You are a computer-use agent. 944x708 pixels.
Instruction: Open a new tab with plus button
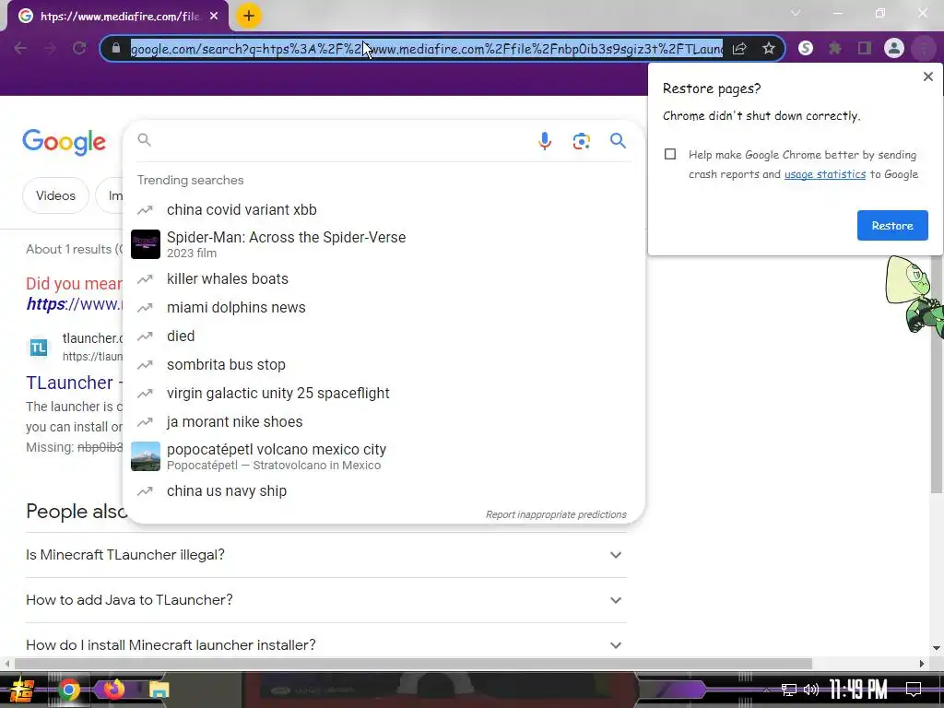point(249,16)
